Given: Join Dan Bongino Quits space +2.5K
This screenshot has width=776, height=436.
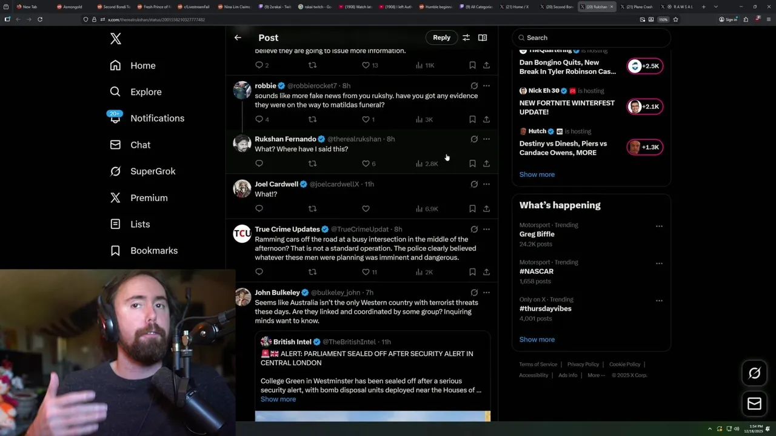Looking at the screenshot, I should pyautogui.click(x=644, y=66).
